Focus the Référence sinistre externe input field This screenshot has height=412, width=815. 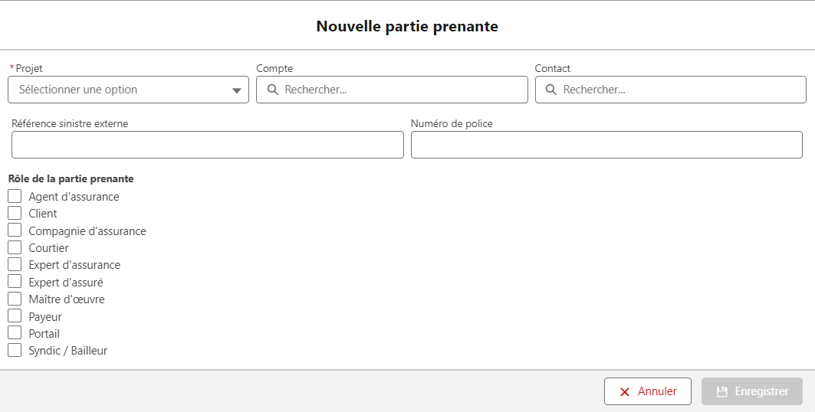point(207,145)
